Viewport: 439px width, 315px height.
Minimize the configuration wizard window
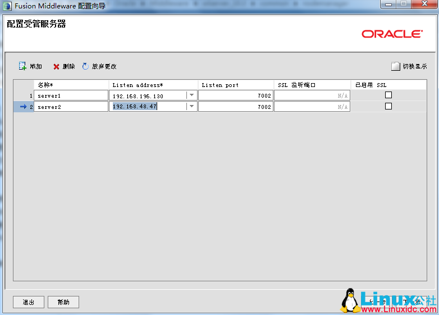(x=388, y=4)
